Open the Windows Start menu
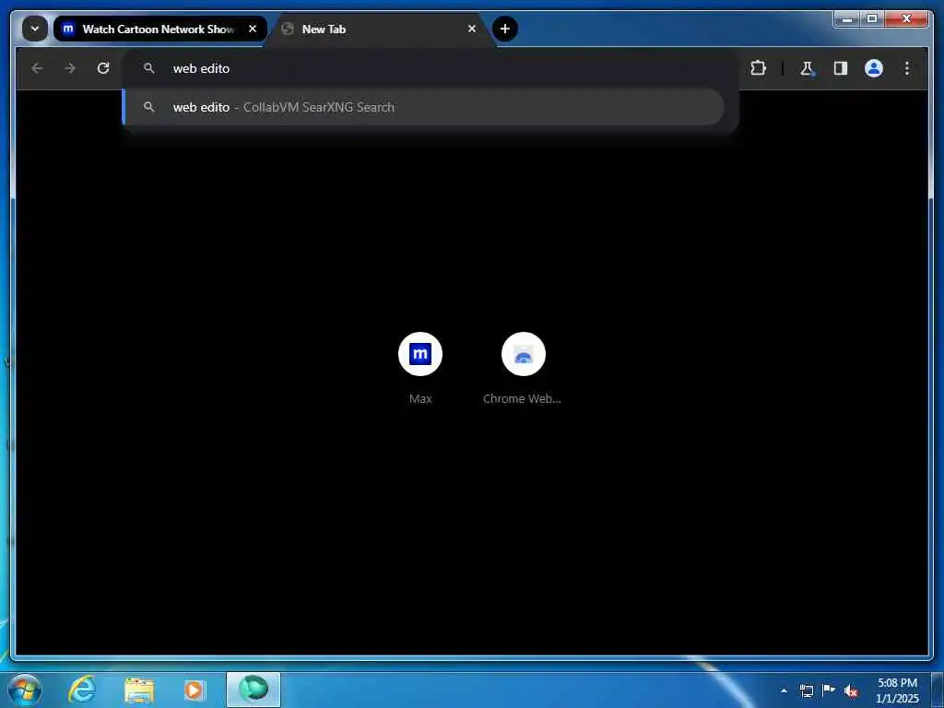 click(x=25, y=690)
